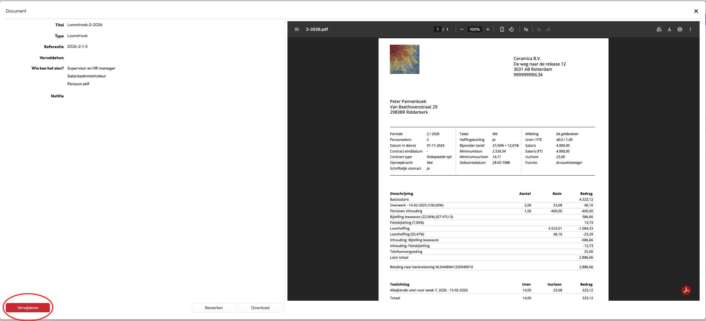Viewport: 706px width, 321px height.
Task: Click the redo arrow in PDF toolbar
Action: pos(548,29)
